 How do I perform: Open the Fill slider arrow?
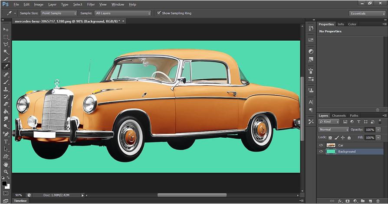pos(378,138)
